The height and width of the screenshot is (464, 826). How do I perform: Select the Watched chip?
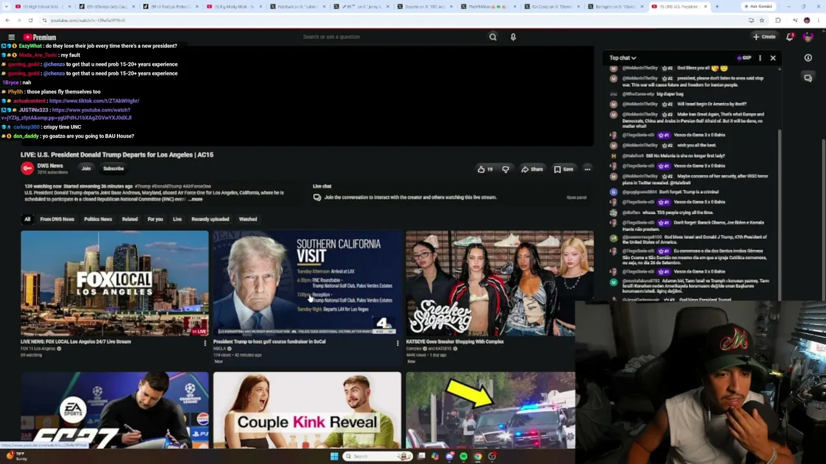[x=248, y=219]
